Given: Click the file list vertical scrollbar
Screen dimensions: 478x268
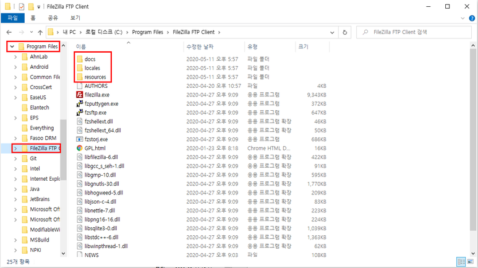Looking at the screenshot, I should click(473, 140).
